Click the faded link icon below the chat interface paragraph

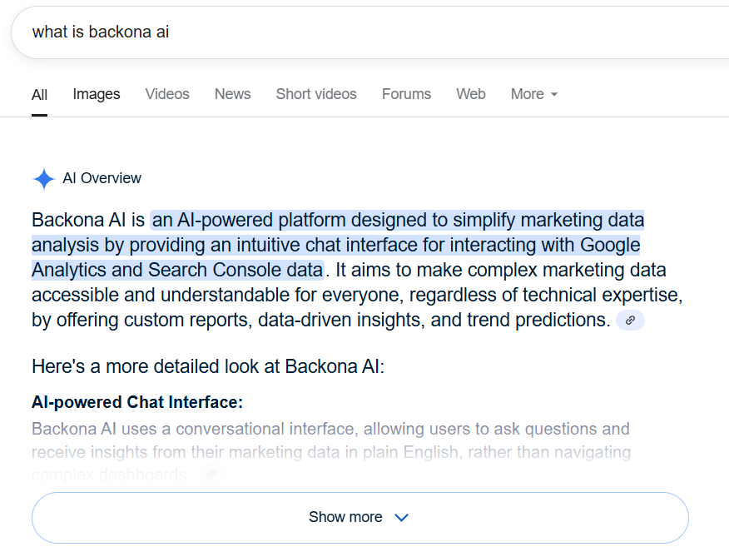coord(211,475)
